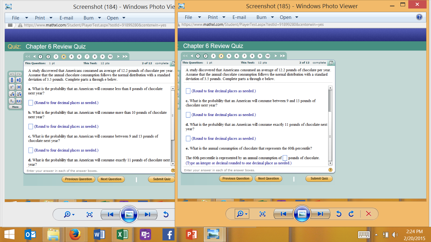Select the subscript template in the math palette

coord(12,101)
